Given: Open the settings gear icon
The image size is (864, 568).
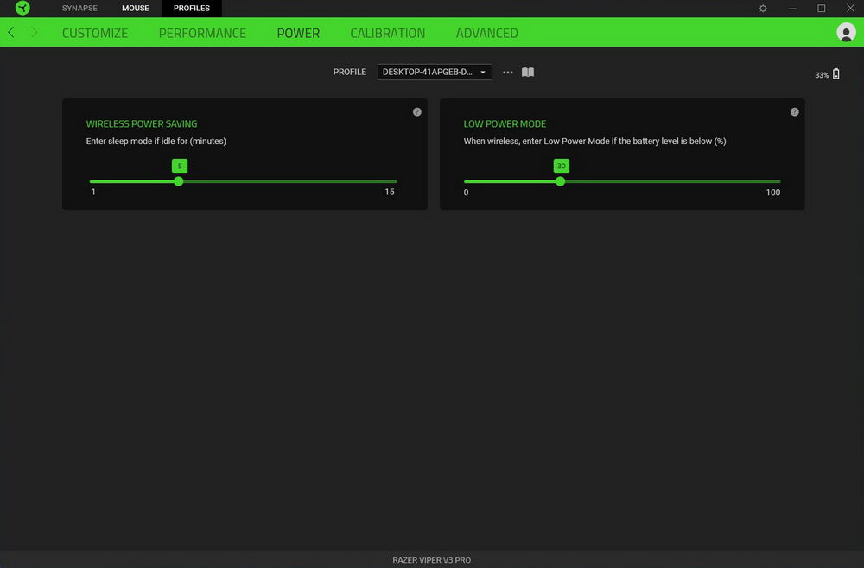Looking at the screenshot, I should [763, 9].
